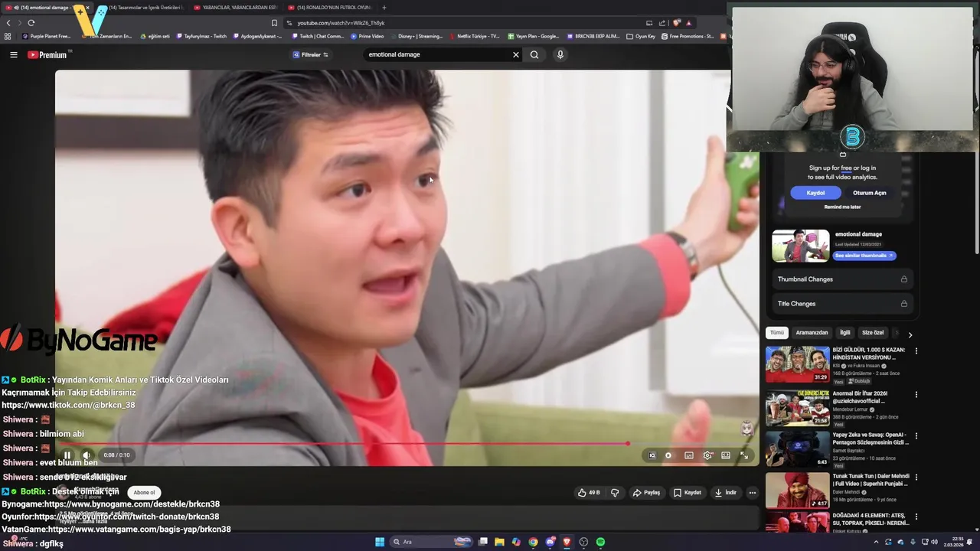Open Prime Video bookmark
Image resolution: width=980 pixels, height=551 pixels.
[367, 36]
